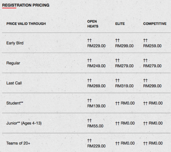Click Student Open Heats price RM139.00
171x152 pixels.
(96, 106)
